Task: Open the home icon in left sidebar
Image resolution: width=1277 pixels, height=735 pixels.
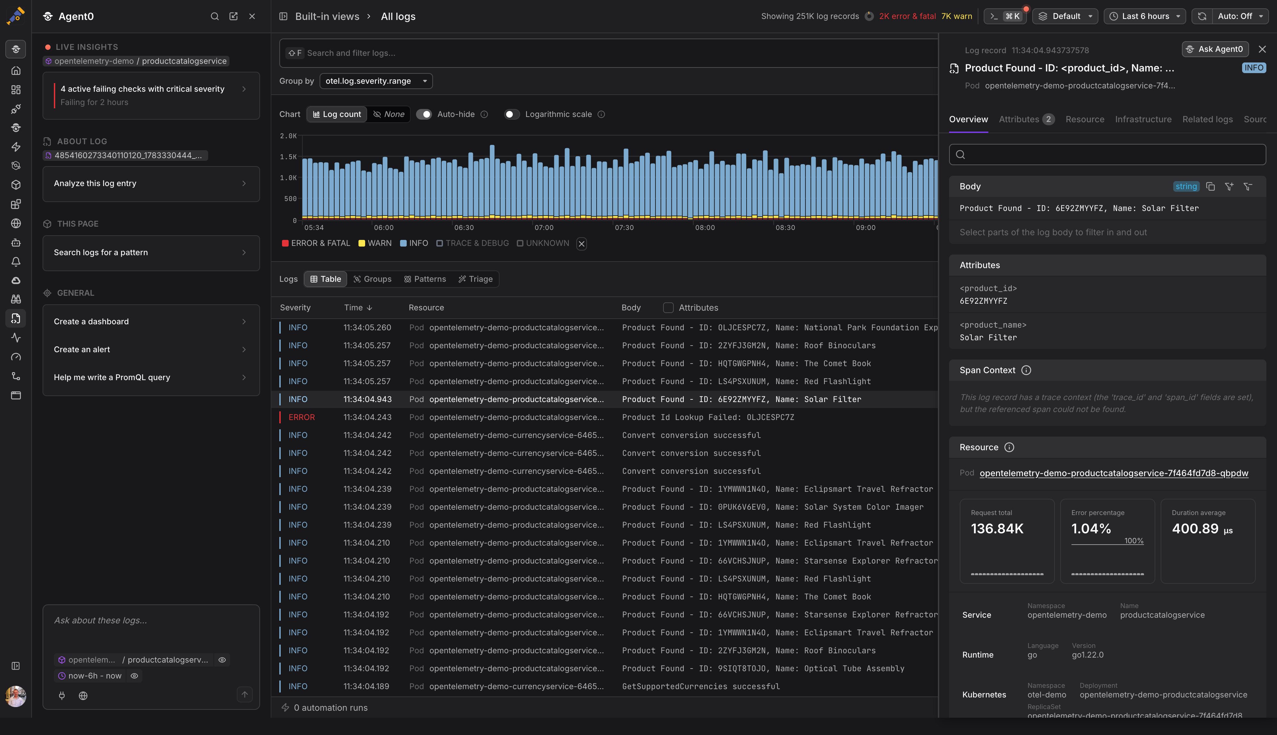Action: (x=16, y=70)
